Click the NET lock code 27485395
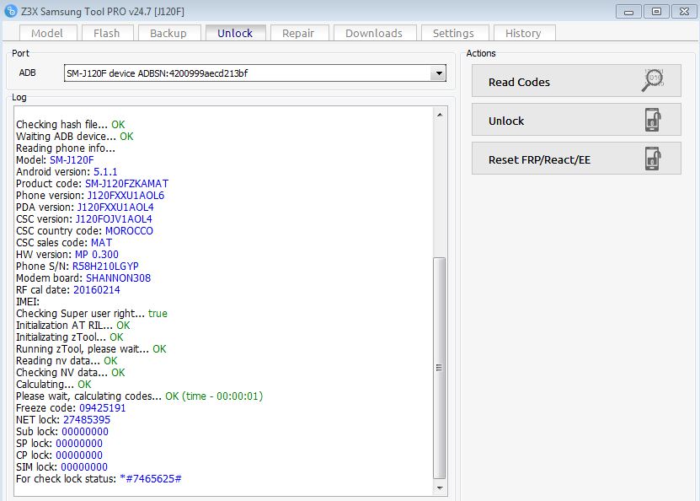700x501 pixels. (x=87, y=420)
